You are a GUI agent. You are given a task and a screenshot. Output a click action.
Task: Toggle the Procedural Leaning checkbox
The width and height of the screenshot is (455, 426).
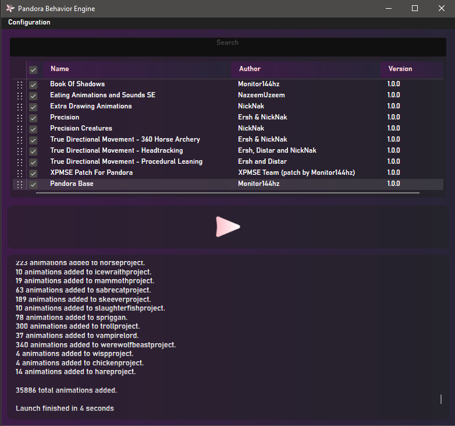[33, 163]
